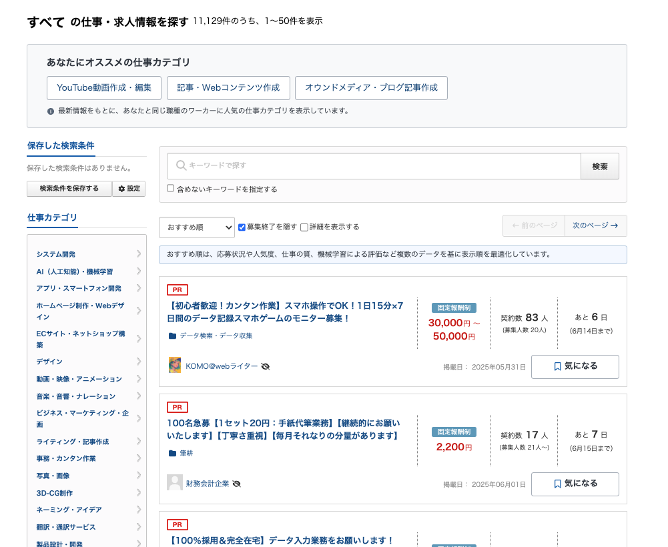Select アプリ・スマートフォン開発 category
Image resolution: width=668 pixels, height=547 pixels.
[x=79, y=289]
